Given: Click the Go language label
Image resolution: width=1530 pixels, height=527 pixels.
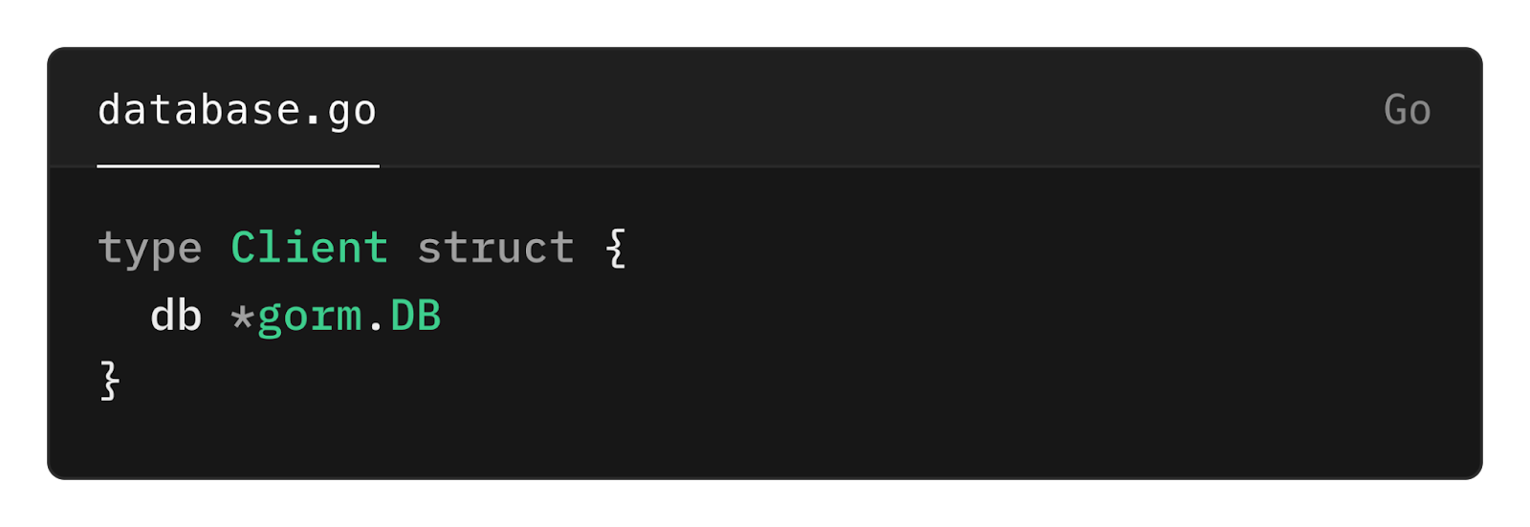Looking at the screenshot, I should (x=1407, y=111).
